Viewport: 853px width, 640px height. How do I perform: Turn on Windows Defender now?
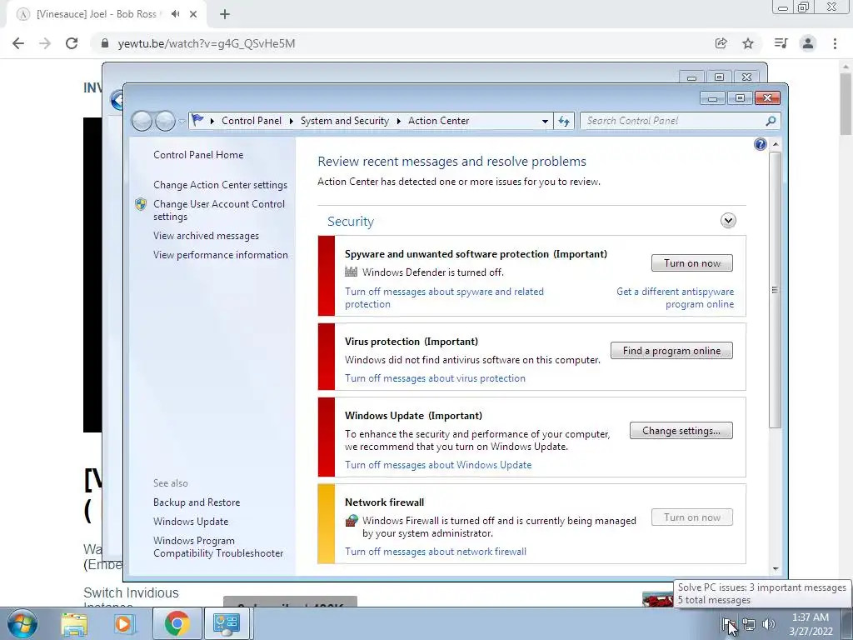692,262
